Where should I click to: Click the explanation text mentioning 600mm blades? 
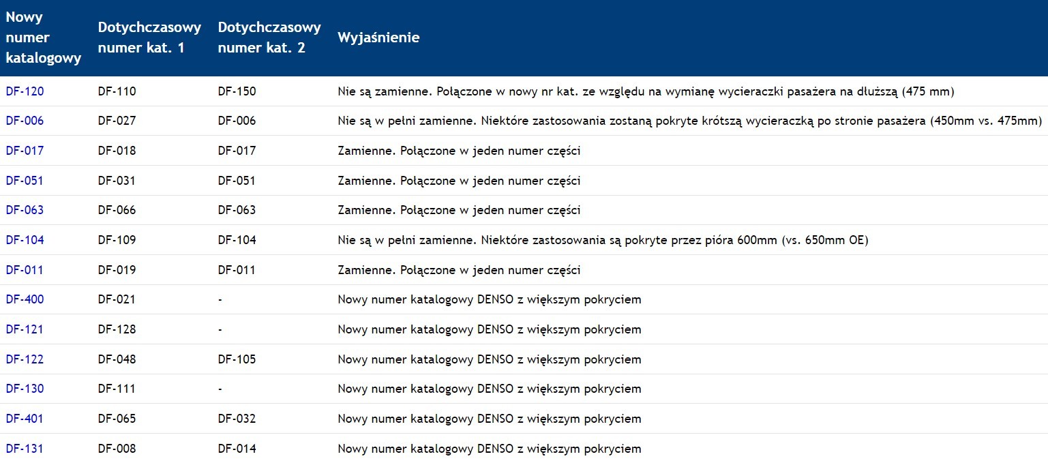click(x=603, y=240)
